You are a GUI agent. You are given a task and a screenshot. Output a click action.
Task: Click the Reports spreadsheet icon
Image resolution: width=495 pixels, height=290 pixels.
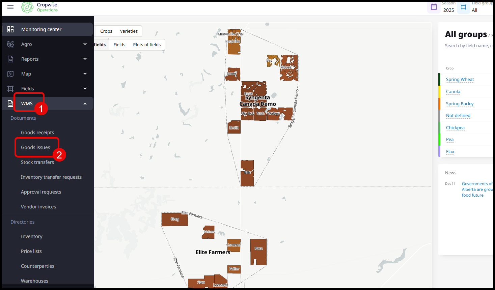tap(10, 59)
